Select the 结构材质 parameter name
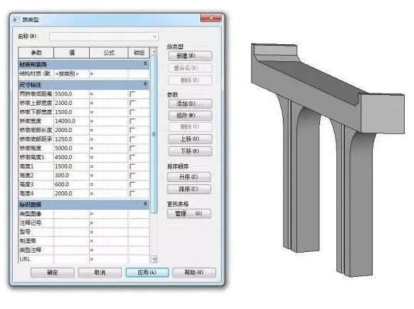Screen dimensions: 414x309 [x=35, y=74]
